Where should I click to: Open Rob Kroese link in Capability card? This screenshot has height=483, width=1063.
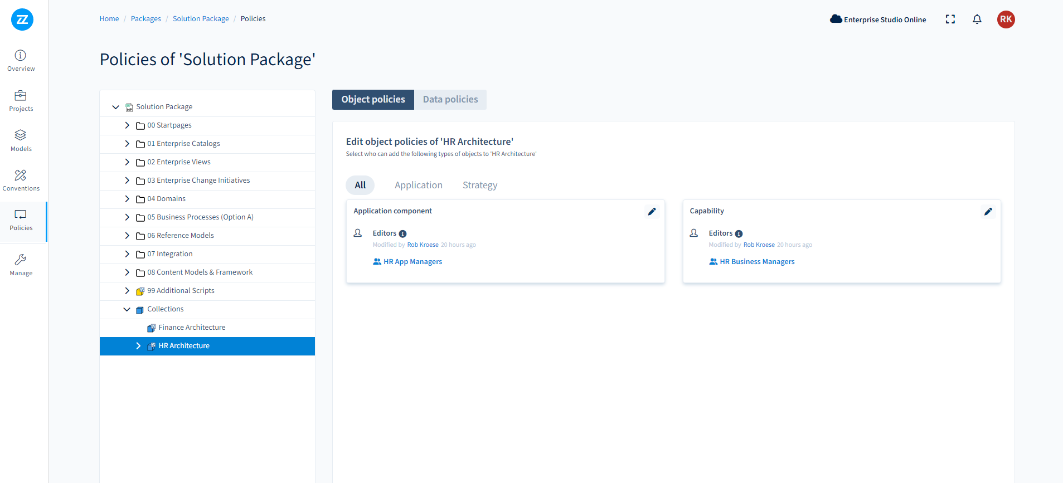759,245
